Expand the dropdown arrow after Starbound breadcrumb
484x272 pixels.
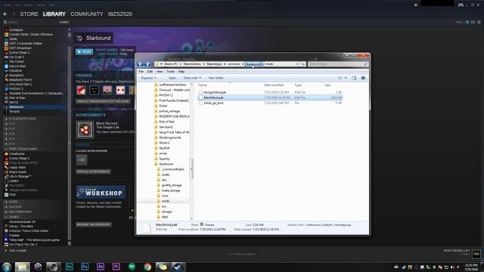[x=262, y=64]
